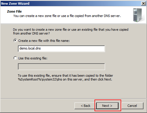Click the New Zone Wizard title bar
Image resolution: width=147 pixels, height=113 pixels.
click(71, 4)
